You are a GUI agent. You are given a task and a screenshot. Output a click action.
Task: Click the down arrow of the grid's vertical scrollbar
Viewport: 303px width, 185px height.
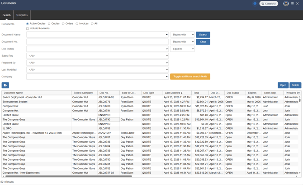pos(299,172)
